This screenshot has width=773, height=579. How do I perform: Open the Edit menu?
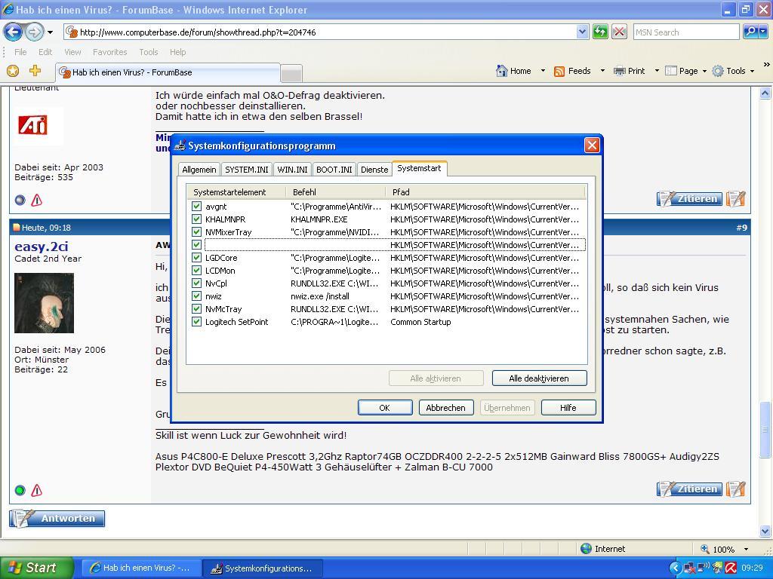pyautogui.click(x=45, y=52)
